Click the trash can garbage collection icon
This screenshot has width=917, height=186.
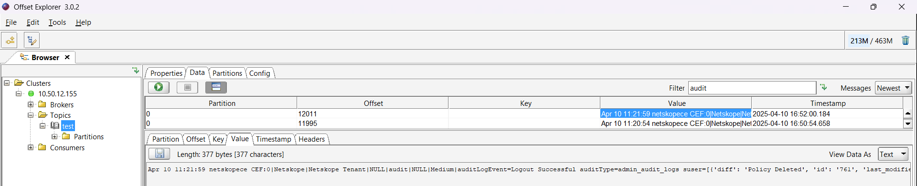(906, 41)
